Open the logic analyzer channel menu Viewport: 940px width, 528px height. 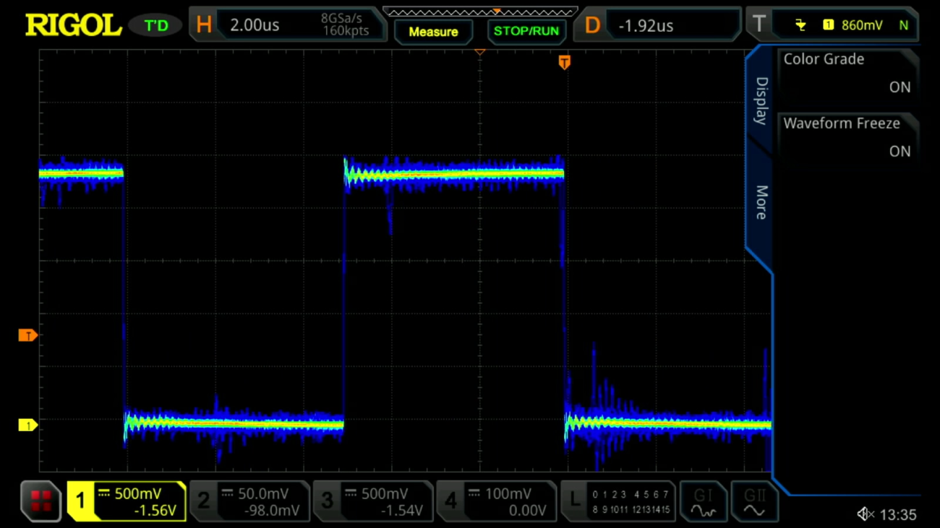(618, 501)
